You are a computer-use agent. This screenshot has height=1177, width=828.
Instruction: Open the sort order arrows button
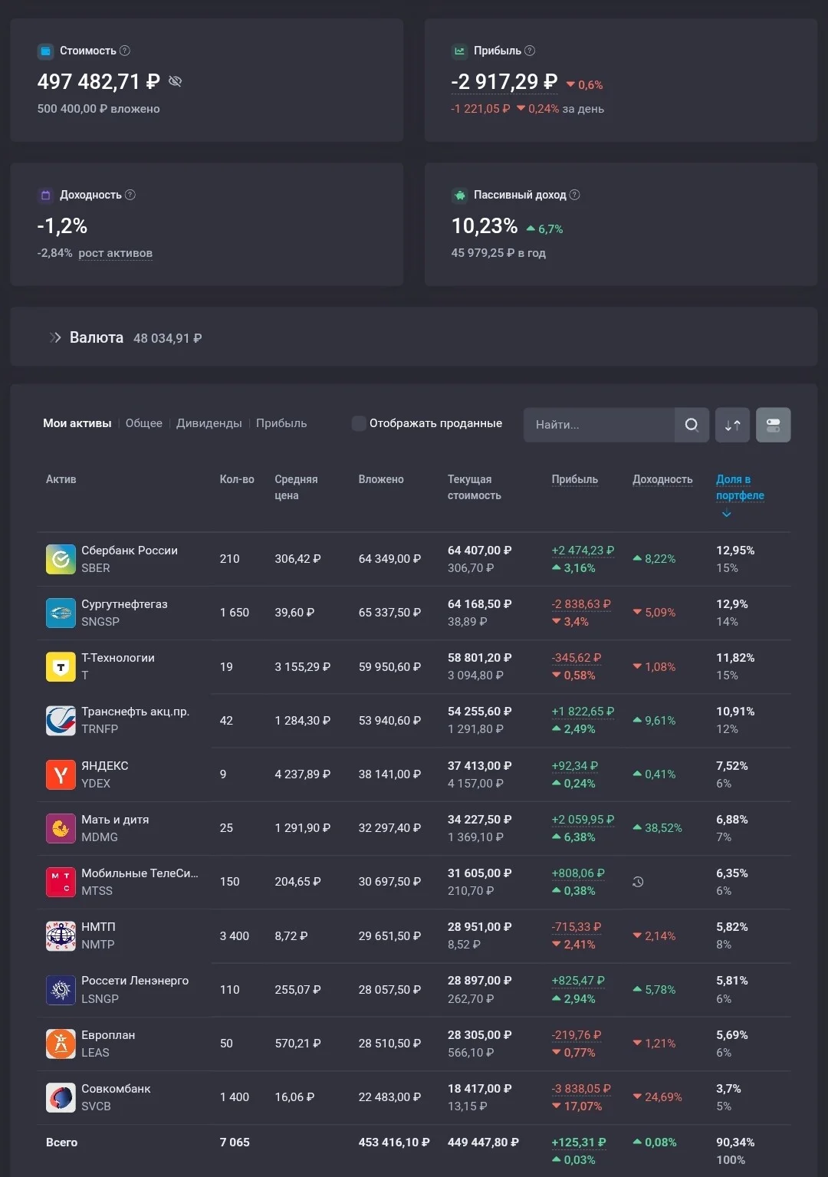[732, 425]
